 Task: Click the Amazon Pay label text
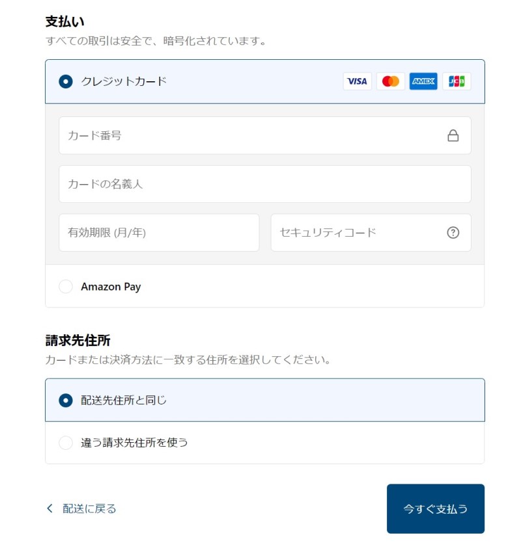pyautogui.click(x=110, y=286)
